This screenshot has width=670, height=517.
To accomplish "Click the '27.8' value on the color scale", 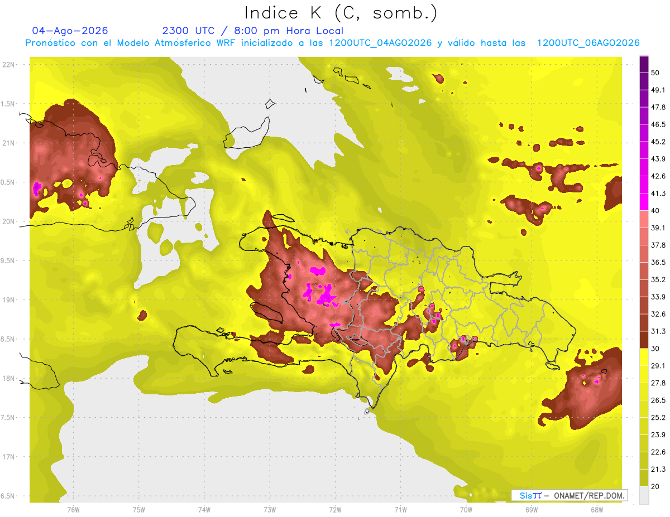I will [x=658, y=383].
